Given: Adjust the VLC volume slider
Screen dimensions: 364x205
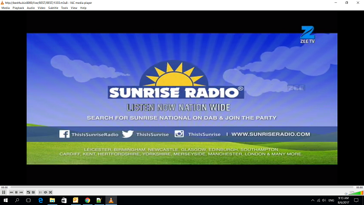Looking at the screenshot, I should coord(356,193).
